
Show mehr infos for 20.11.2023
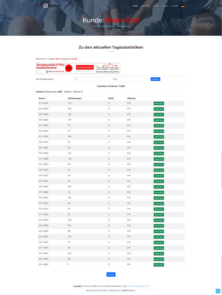(x=159, y=209)
